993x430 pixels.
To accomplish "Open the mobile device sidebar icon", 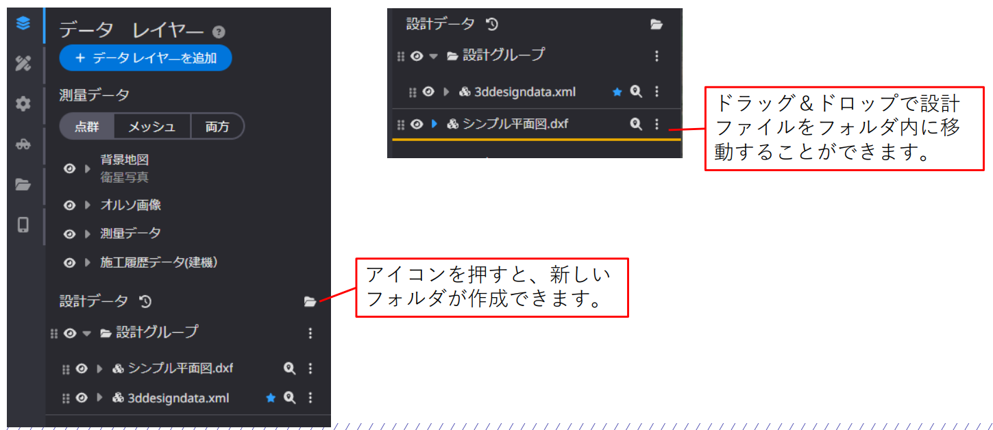I will point(23,225).
